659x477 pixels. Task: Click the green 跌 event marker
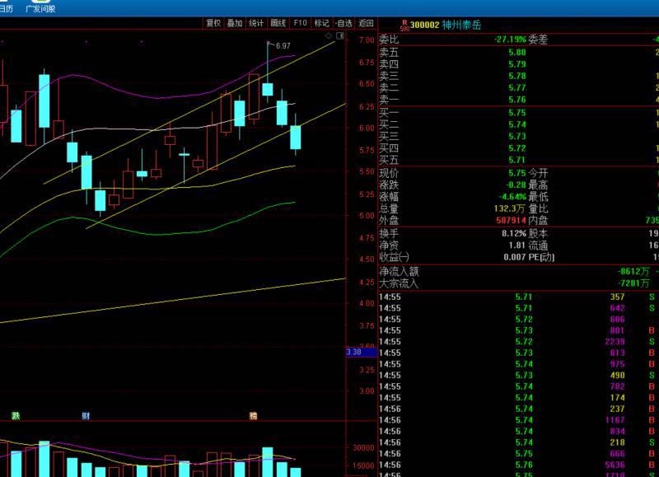[x=16, y=416]
